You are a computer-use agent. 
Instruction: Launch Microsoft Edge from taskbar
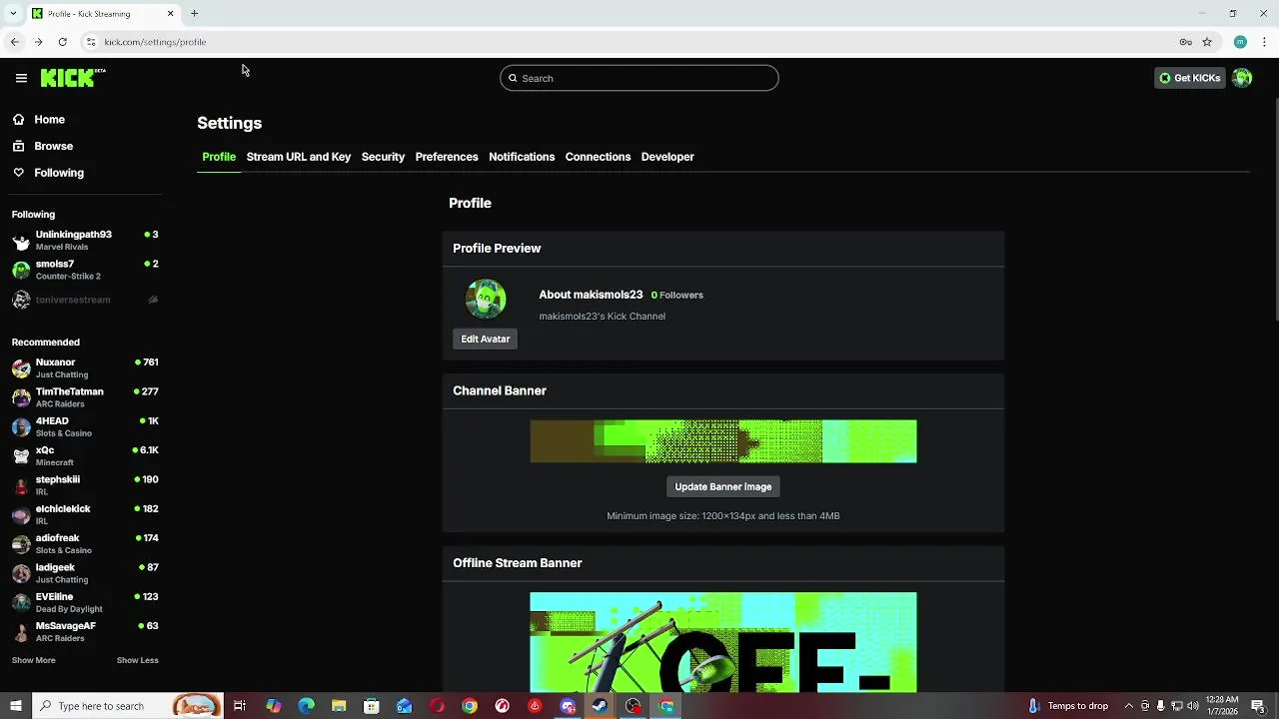point(306,706)
